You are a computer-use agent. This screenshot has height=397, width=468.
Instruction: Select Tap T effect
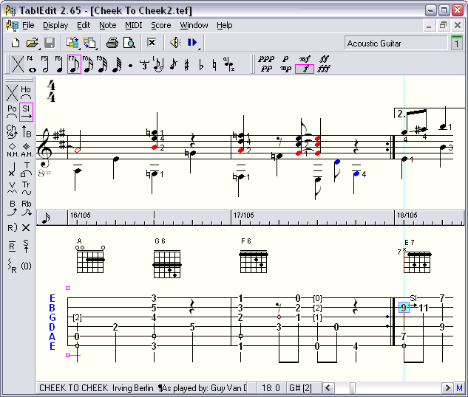tap(27, 169)
